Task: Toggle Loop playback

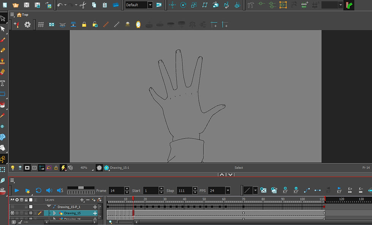Action: point(38,191)
